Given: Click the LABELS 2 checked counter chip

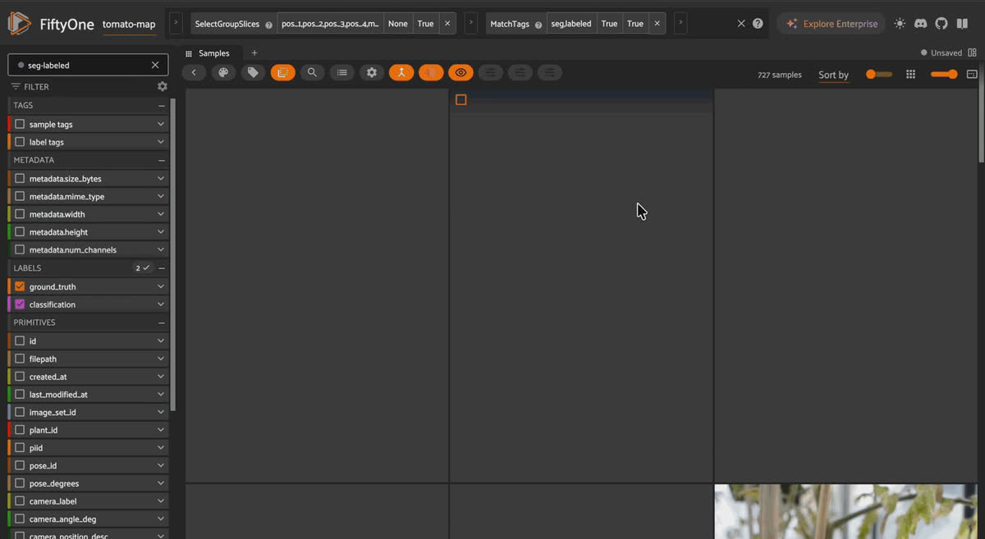Looking at the screenshot, I should [143, 268].
